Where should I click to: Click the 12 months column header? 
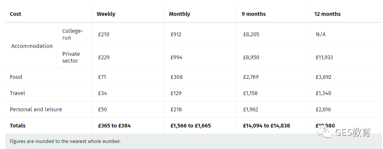(327, 14)
